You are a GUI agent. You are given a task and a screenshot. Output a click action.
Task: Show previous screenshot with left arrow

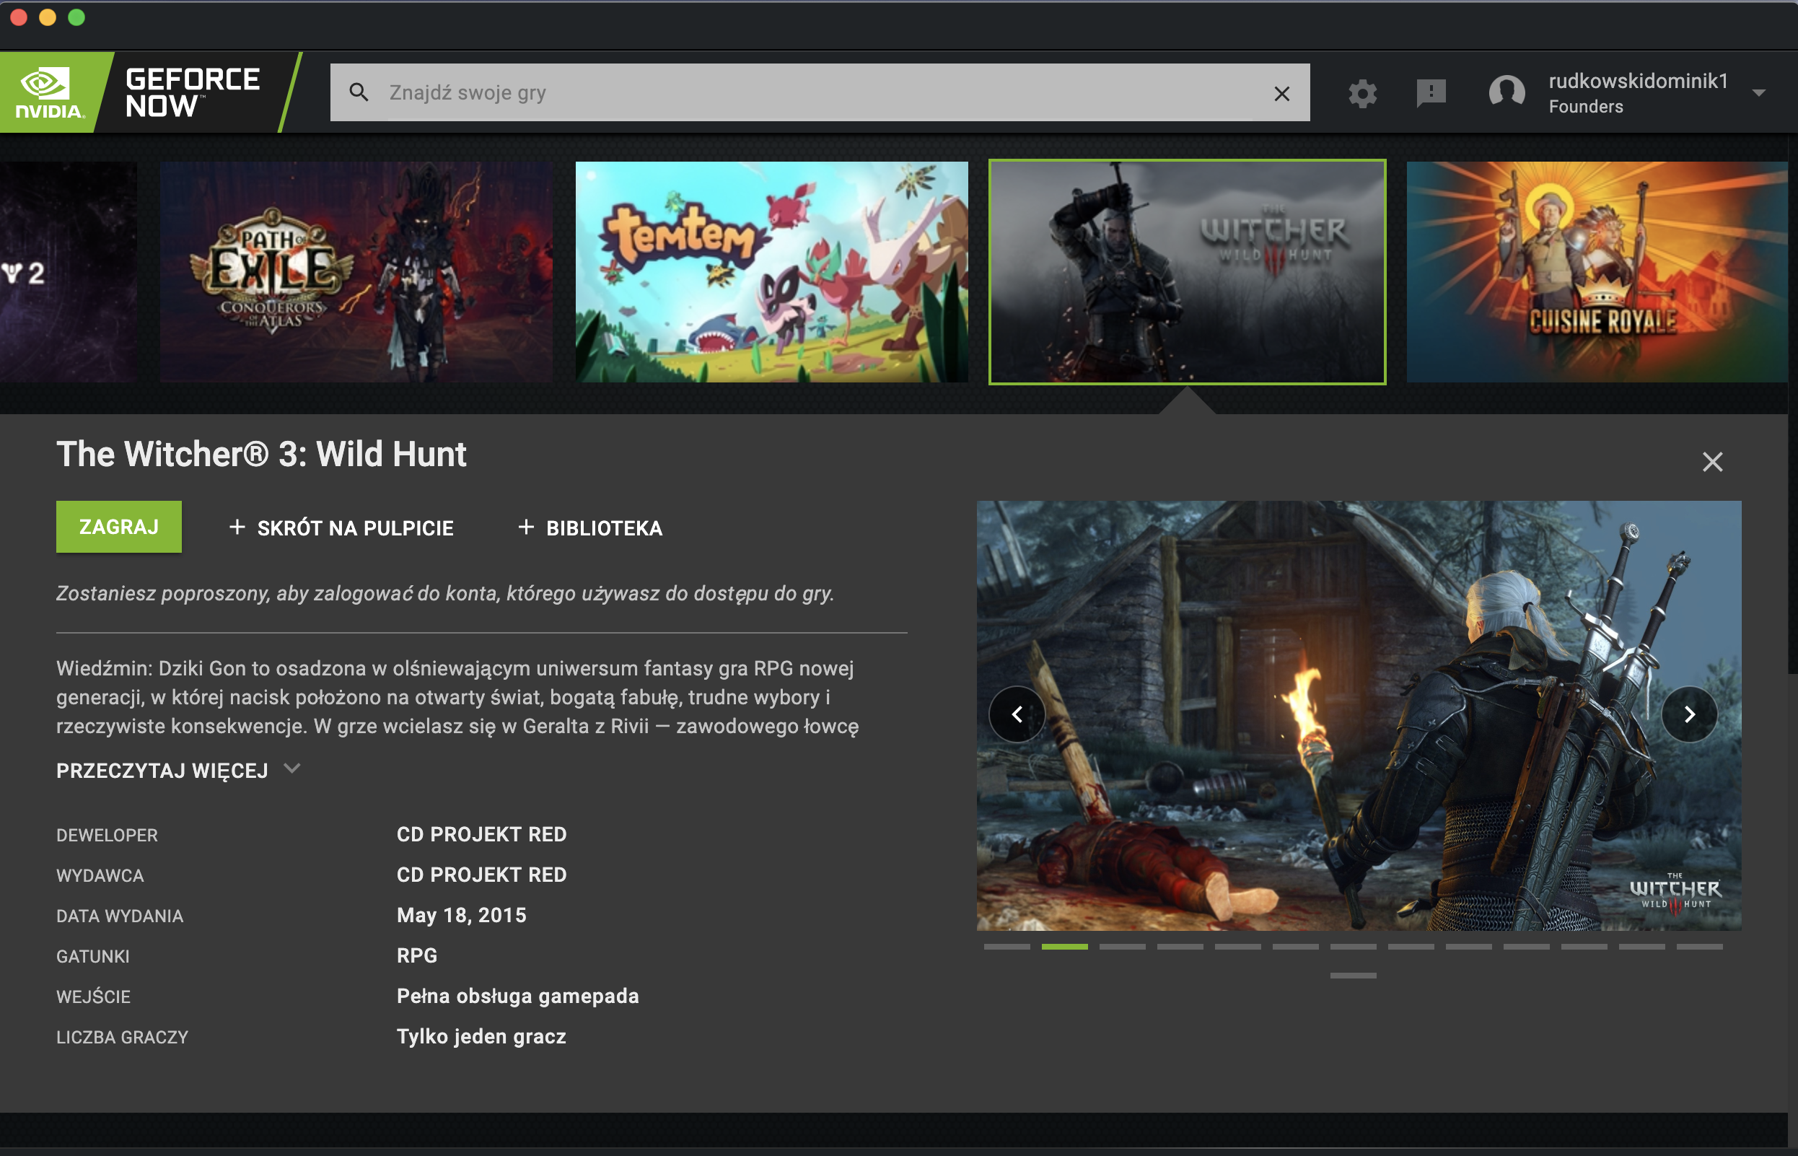tap(1017, 714)
